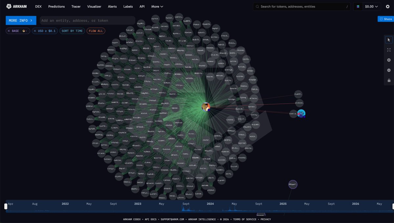Image resolution: width=394 pixels, height=223 pixels.
Task: Switch to Visualizer
Action: tap(94, 6)
